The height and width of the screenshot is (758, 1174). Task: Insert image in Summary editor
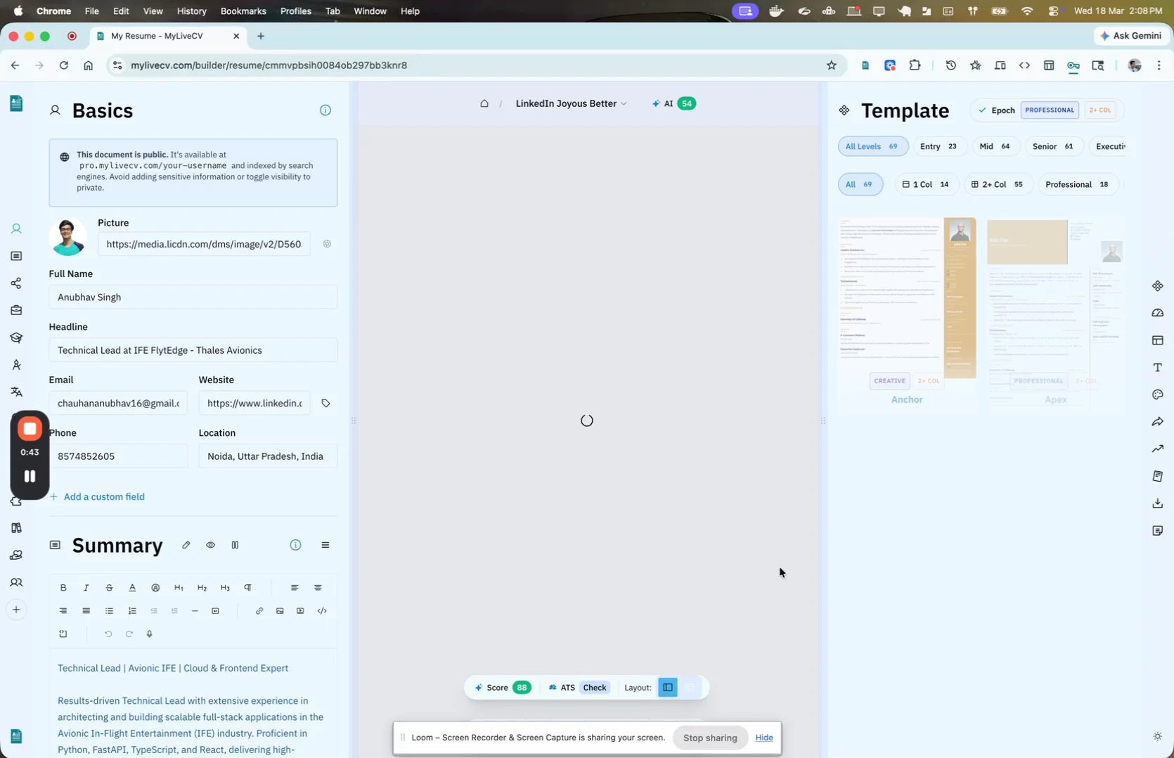coord(280,610)
